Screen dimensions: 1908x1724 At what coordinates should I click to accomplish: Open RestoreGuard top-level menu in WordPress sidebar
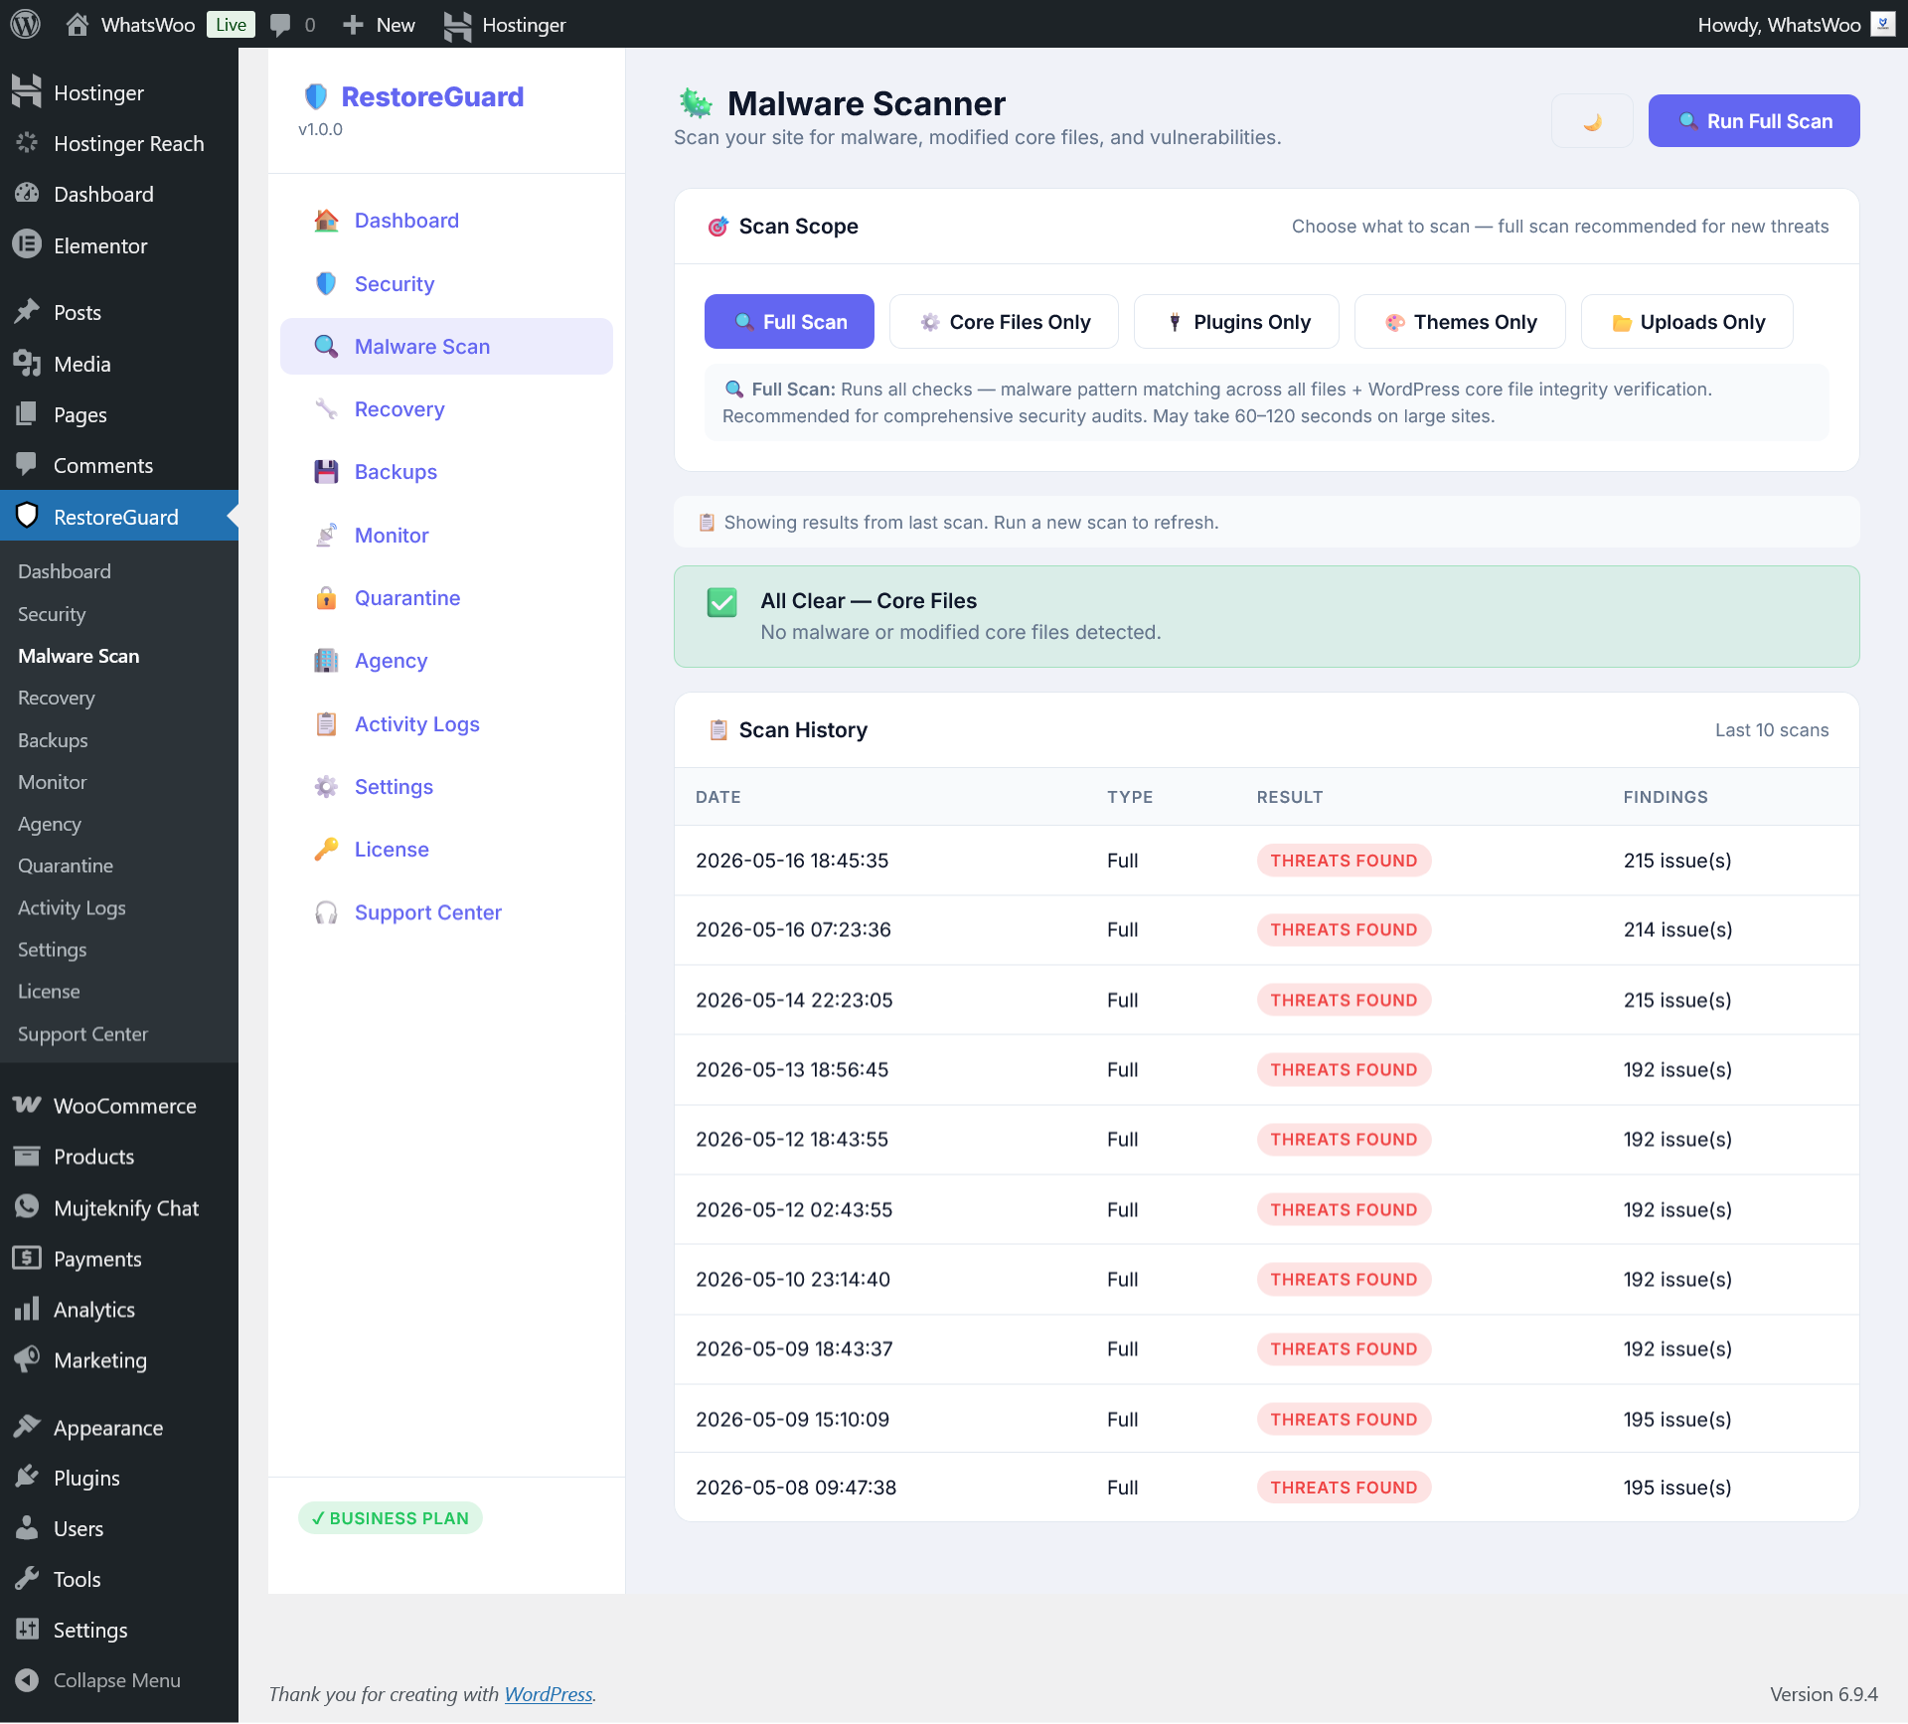tap(119, 517)
